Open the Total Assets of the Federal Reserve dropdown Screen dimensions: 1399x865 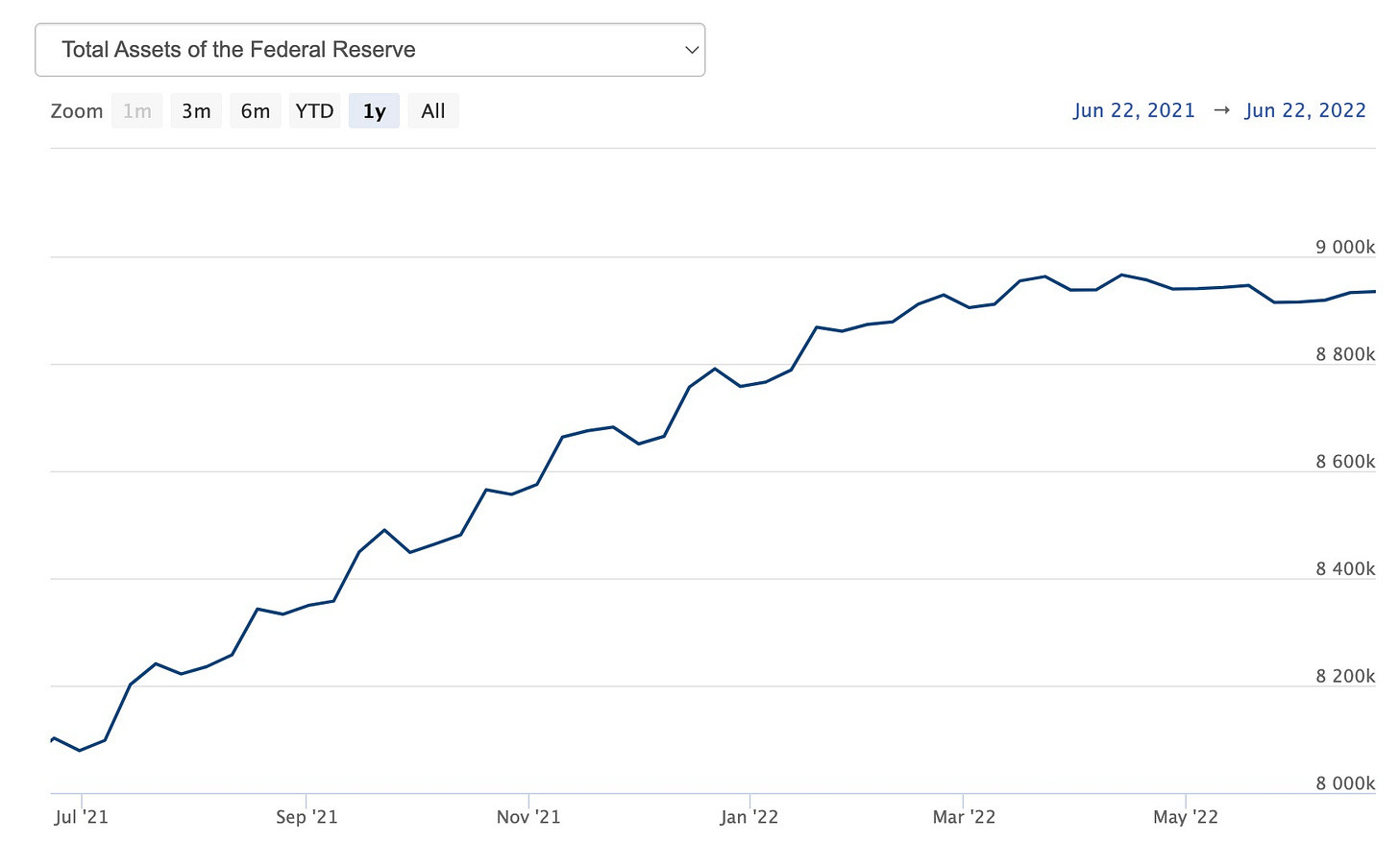point(370,50)
